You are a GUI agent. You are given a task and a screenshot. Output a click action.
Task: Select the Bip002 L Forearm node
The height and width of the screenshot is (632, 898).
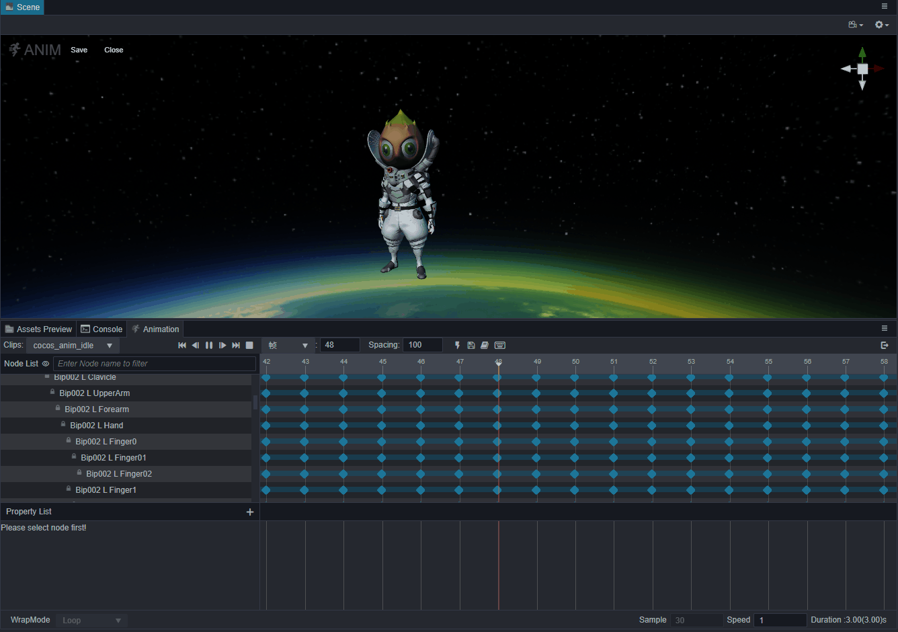[x=126, y=409]
